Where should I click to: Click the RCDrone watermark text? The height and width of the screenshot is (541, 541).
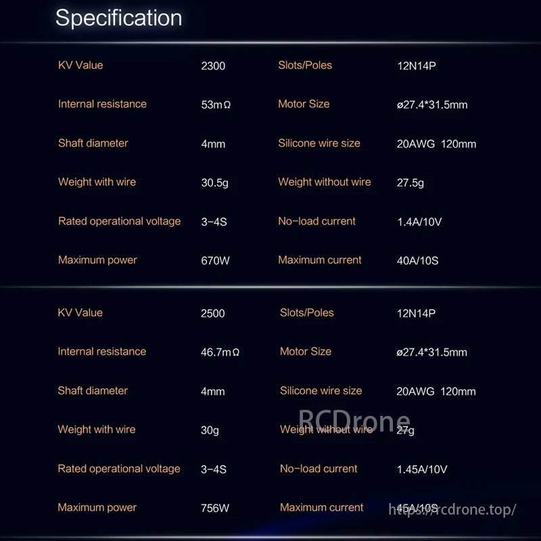point(354,421)
